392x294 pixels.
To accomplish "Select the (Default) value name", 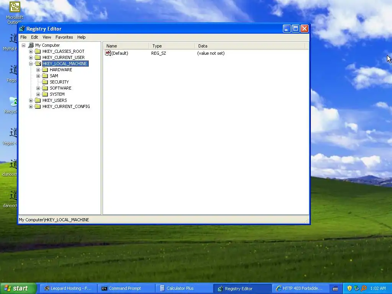I will pos(120,53).
